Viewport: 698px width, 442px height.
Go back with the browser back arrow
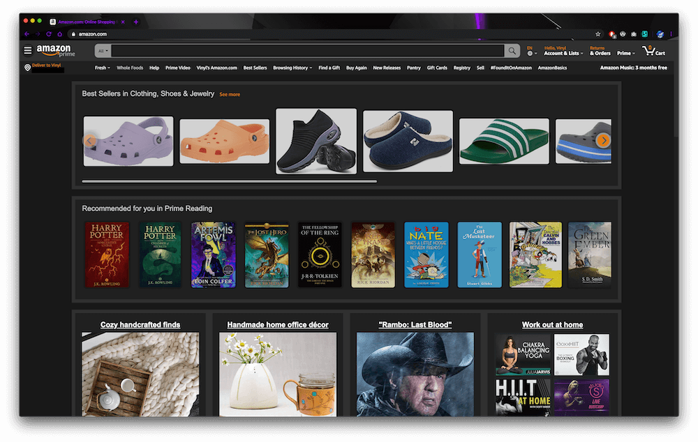(x=27, y=33)
